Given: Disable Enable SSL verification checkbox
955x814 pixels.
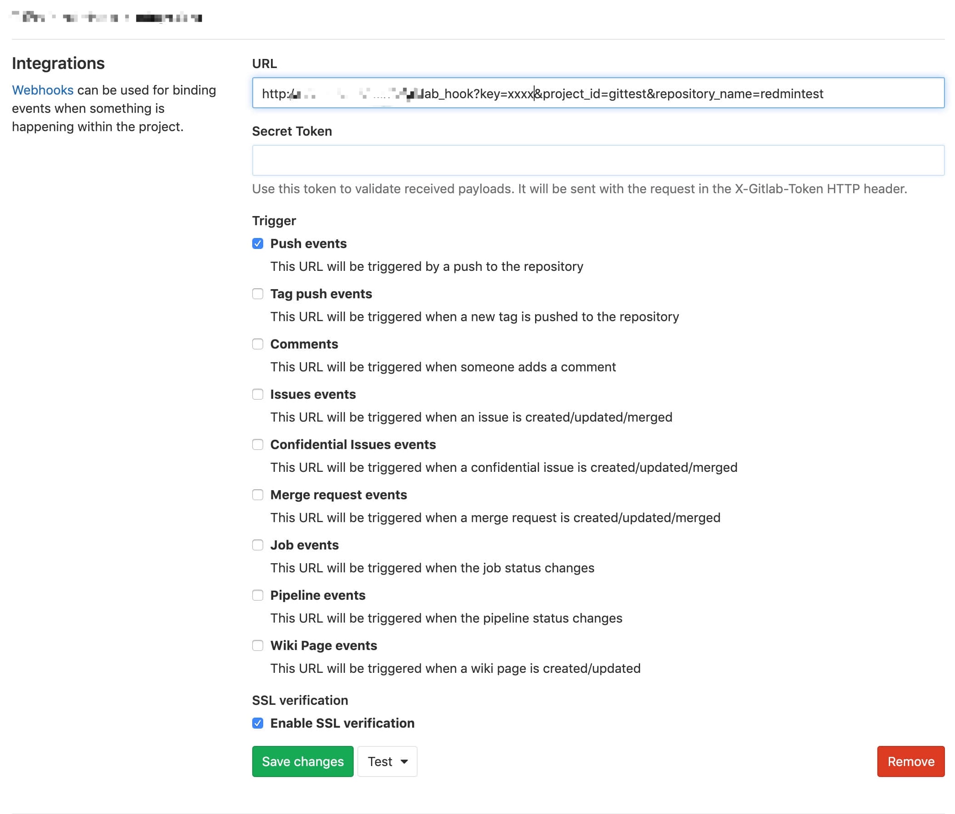Looking at the screenshot, I should 258,723.
